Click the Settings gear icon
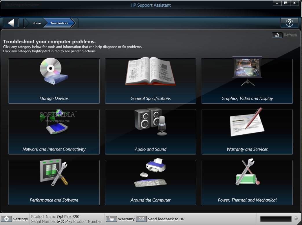The width and height of the screenshot is (302, 225). 6,219
